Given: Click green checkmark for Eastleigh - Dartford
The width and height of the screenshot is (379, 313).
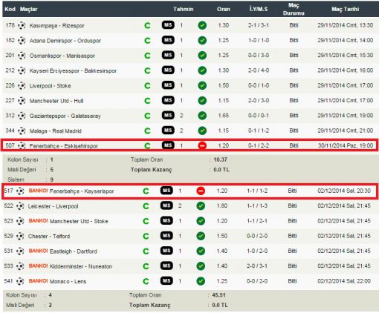Looking at the screenshot, I should [x=201, y=251].
